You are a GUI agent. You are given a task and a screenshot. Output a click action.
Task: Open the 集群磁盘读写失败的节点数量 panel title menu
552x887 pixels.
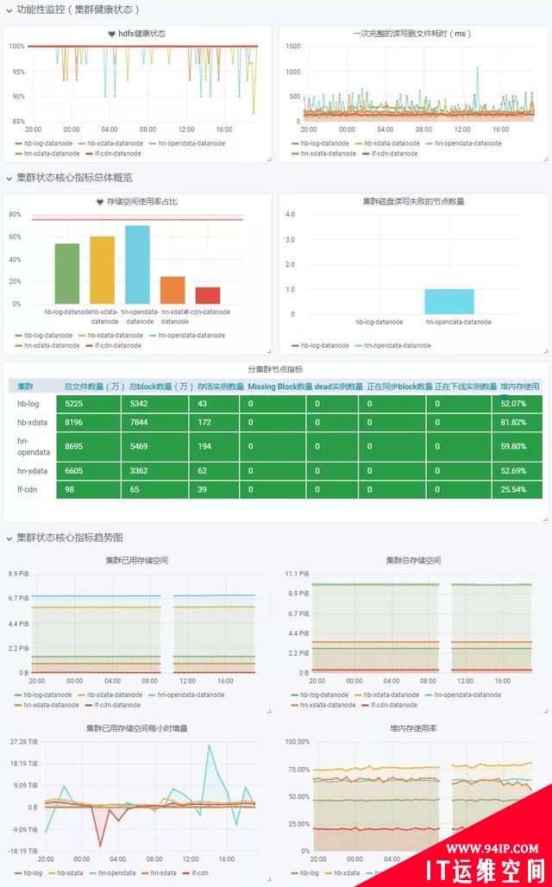pyautogui.click(x=413, y=201)
